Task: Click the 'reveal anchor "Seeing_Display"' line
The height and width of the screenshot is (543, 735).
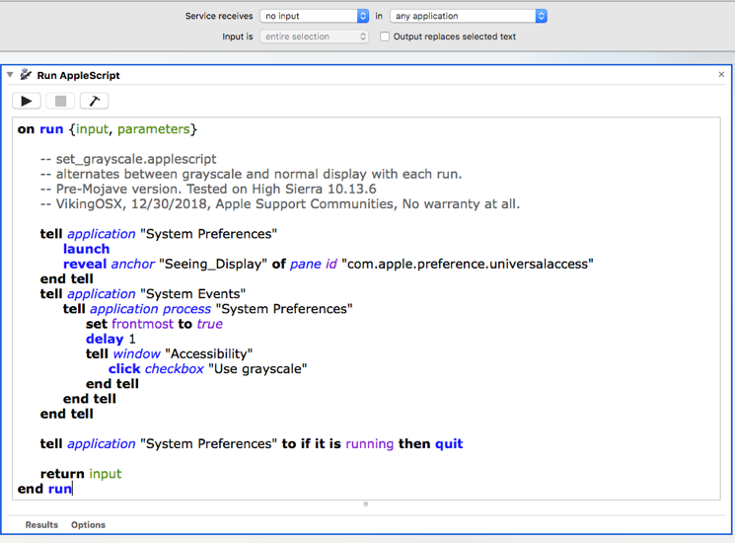Action: pos(329,264)
